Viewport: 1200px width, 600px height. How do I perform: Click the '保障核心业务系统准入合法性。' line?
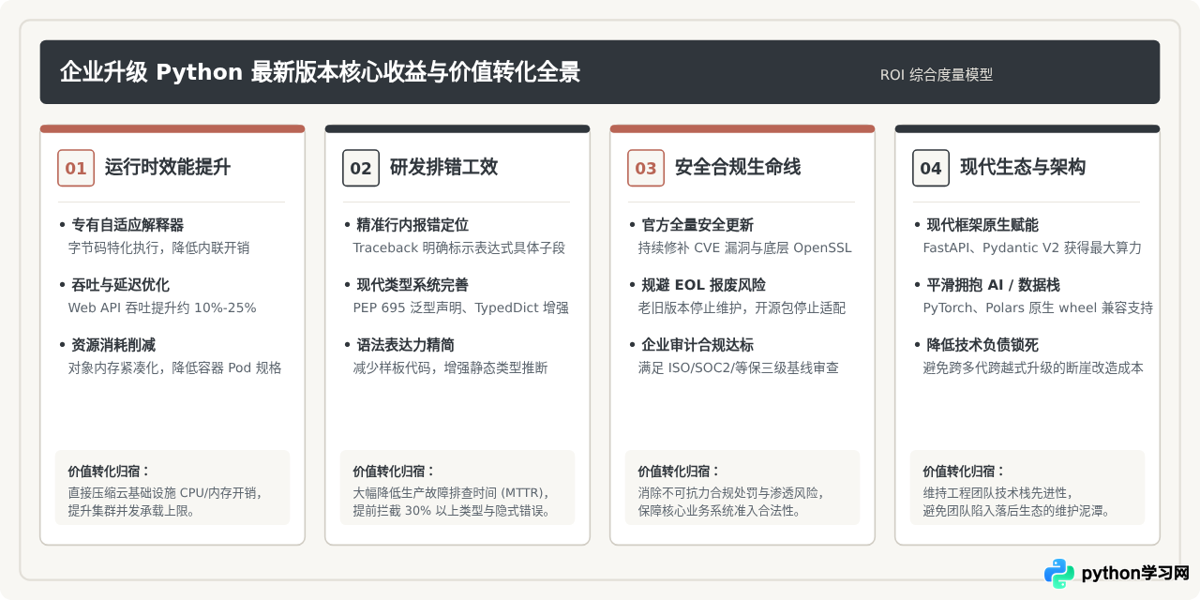coord(720,511)
